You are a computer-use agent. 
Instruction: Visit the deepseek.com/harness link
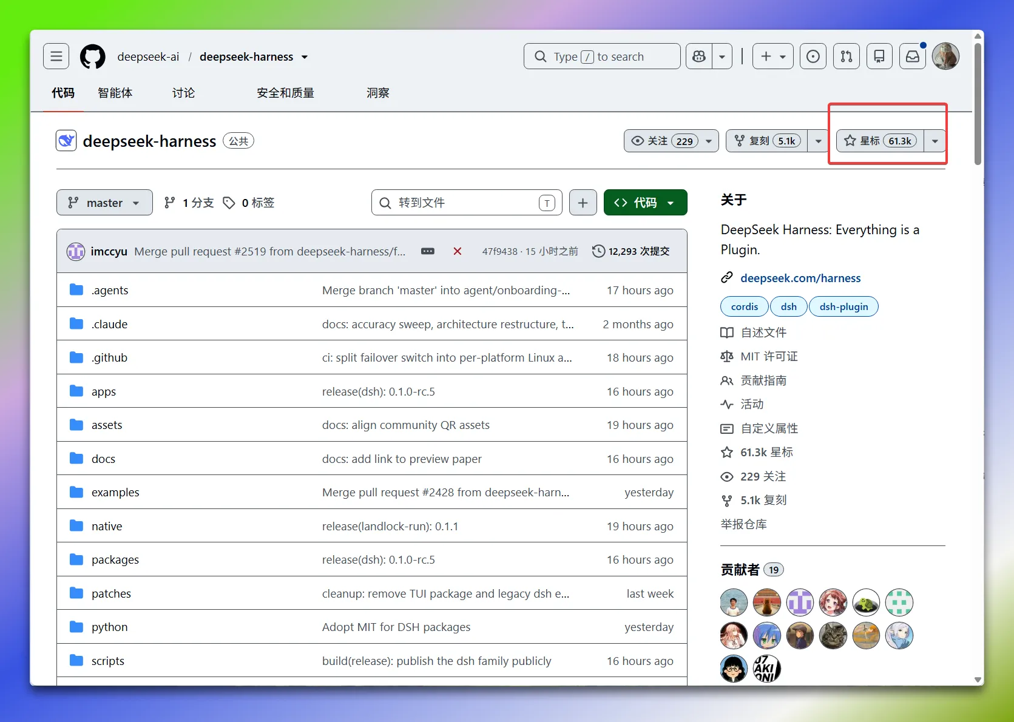[800, 278]
